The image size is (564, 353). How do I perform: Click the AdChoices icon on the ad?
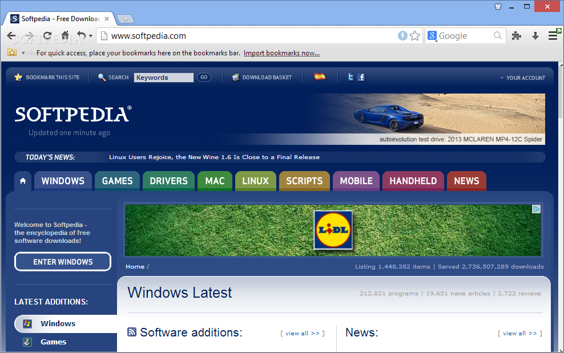coord(536,209)
